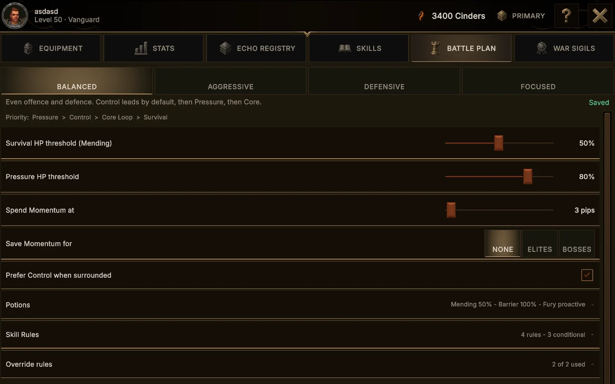Click the chess rook icon on Battle Plan
The image size is (615, 384).
pyautogui.click(x=435, y=48)
